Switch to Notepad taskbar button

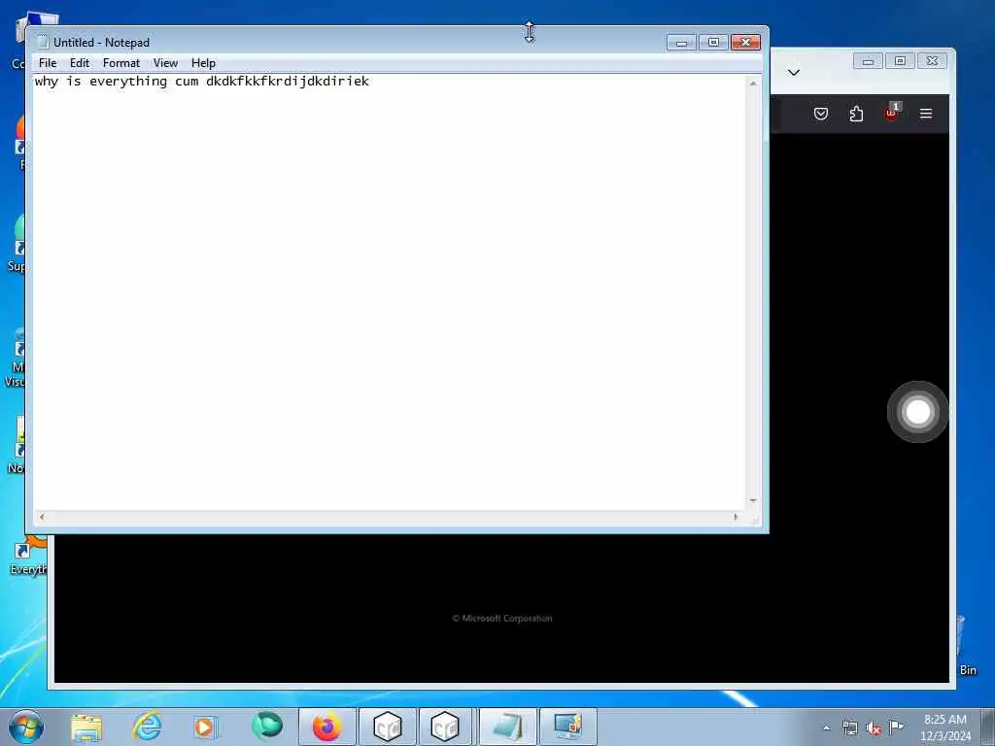pyautogui.click(x=507, y=727)
